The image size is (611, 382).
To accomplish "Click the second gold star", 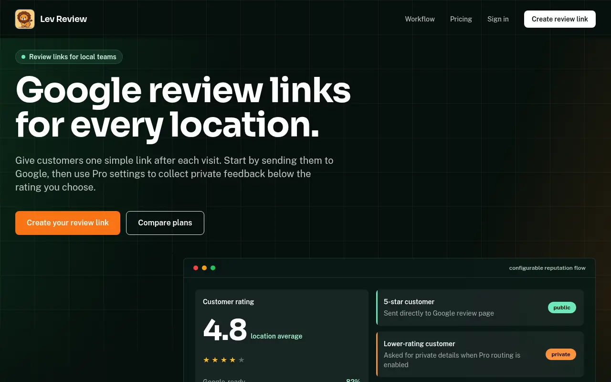I will point(215,360).
